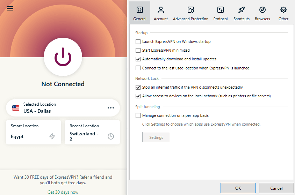Screen dimensions: 295x195
Task: Uncheck stop all internet traffic option
Action: click(x=138, y=88)
